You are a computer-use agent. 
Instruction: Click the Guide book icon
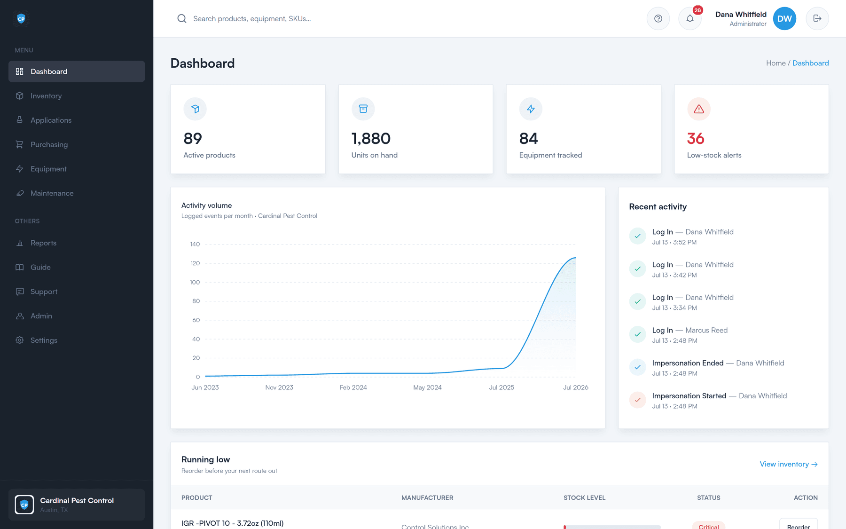click(19, 267)
